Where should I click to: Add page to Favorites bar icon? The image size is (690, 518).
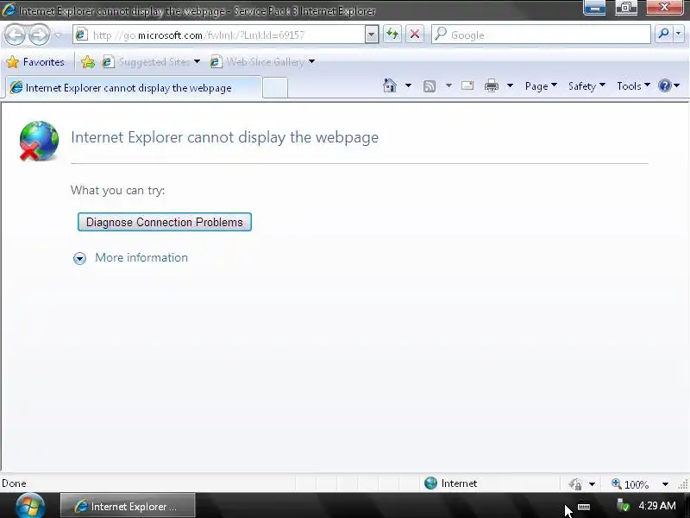pyautogui.click(x=88, y=62)
